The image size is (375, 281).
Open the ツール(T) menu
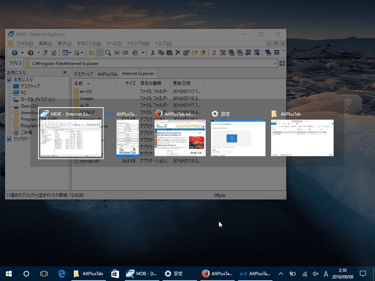coord(114,43)
